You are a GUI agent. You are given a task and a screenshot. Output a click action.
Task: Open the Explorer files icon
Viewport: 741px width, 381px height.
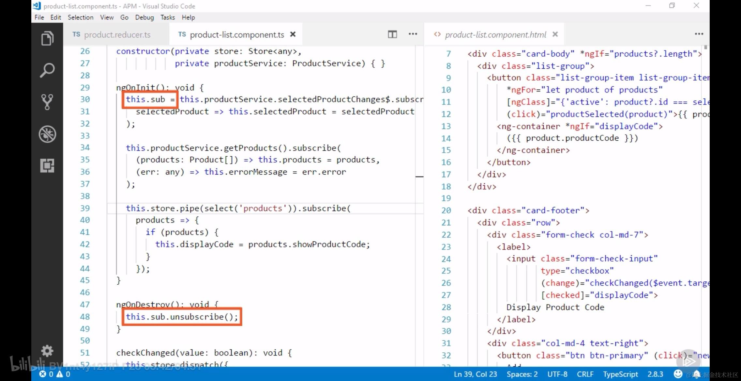[x=47, y=38]
